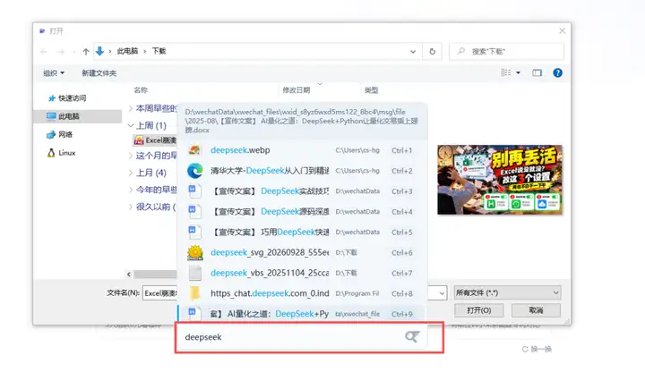Click the search magnifier icon beside deepseek

[x=412, y=337]
